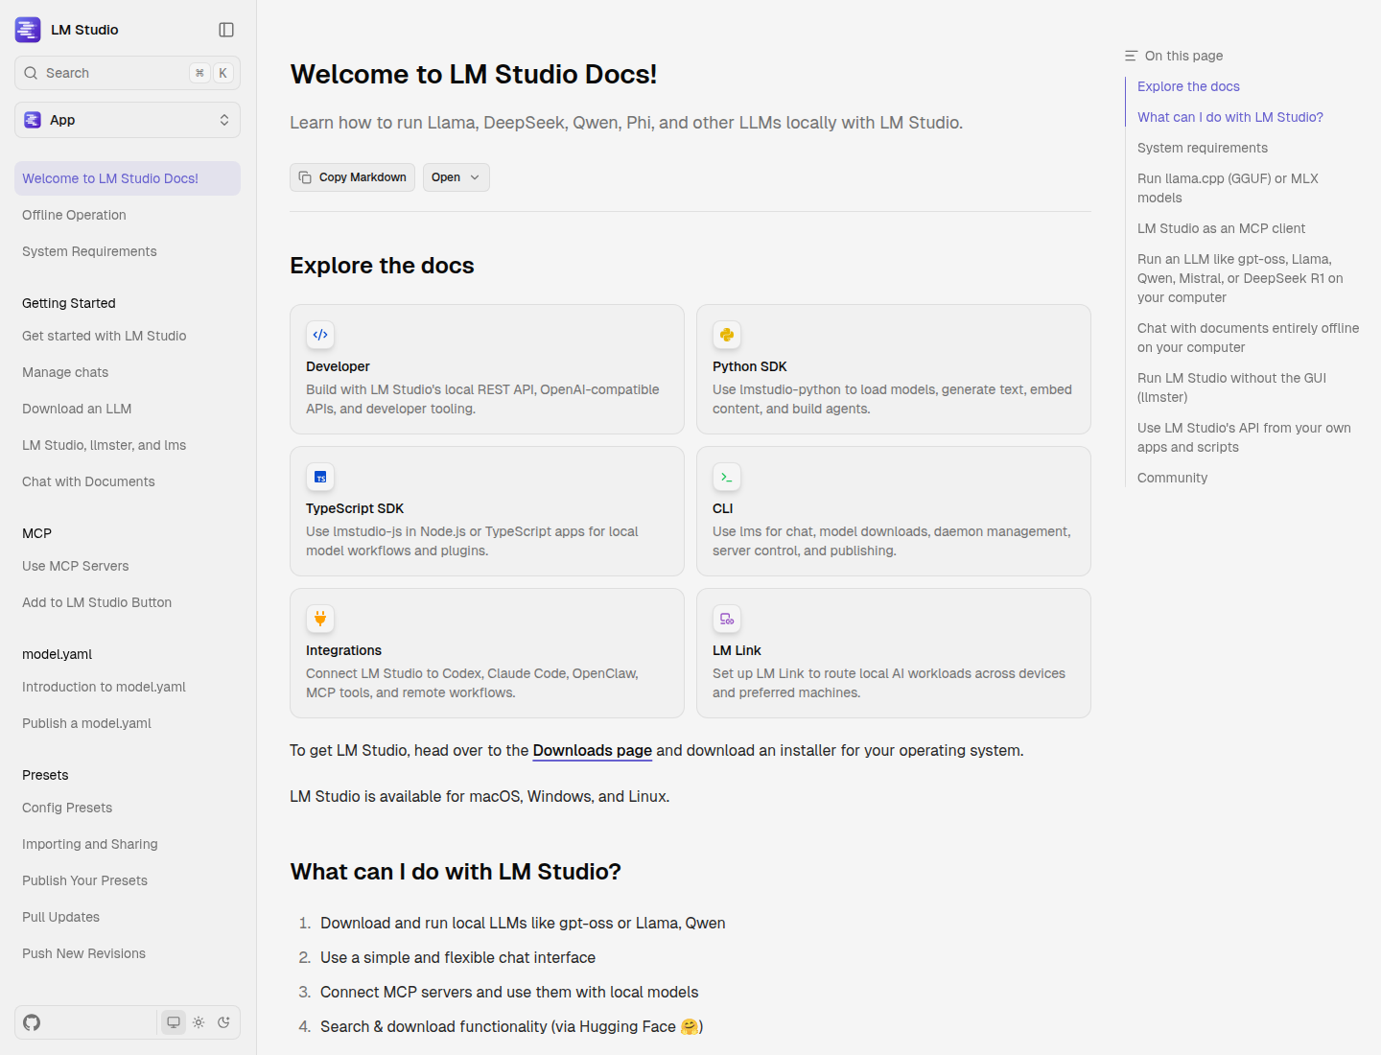1381x1055 pixels.
Task: Open the GitHub repository icon
Action: (x=32, y=1022)
